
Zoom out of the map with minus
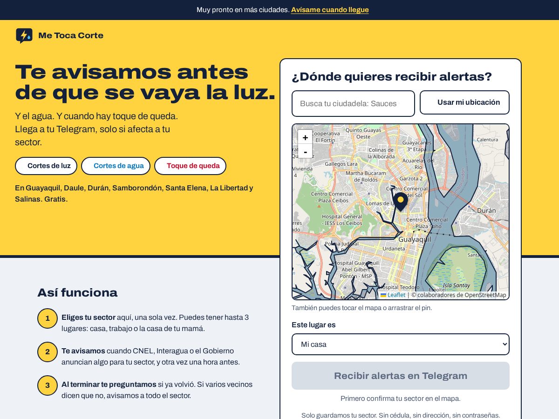(305, 151)
